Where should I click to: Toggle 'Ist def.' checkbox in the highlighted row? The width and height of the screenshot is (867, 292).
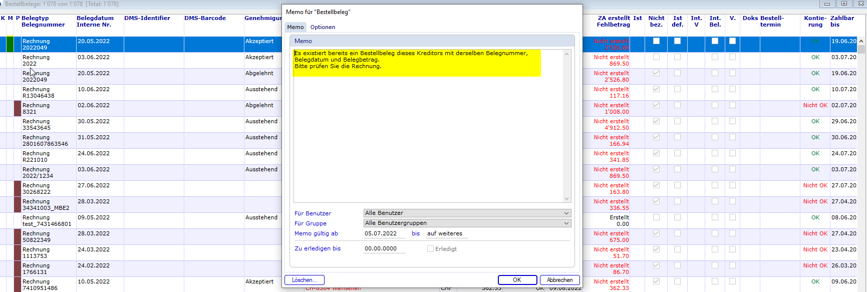click(677, 41)
